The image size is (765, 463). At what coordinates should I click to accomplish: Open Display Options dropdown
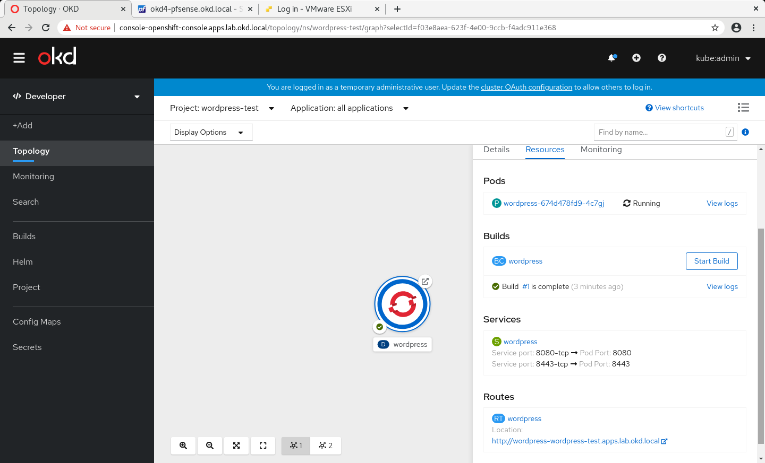tap(211, 132)
